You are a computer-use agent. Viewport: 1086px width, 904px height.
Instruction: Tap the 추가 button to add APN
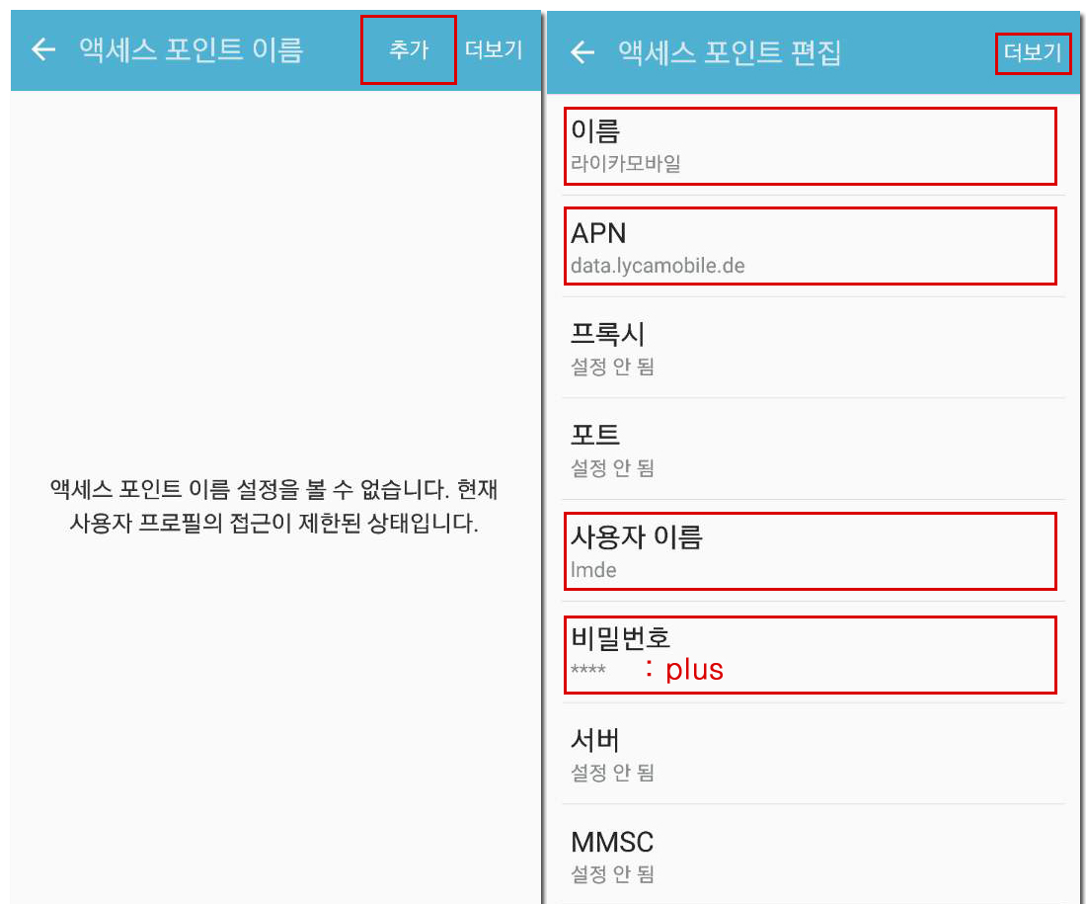409,50
